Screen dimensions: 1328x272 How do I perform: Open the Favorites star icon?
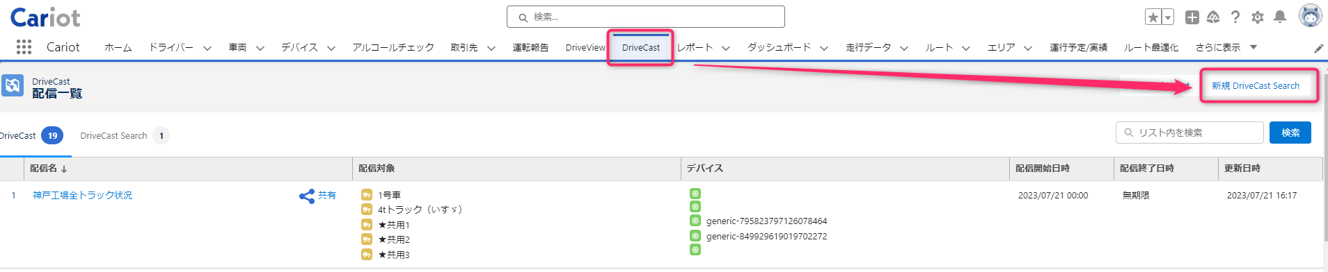1153,17
